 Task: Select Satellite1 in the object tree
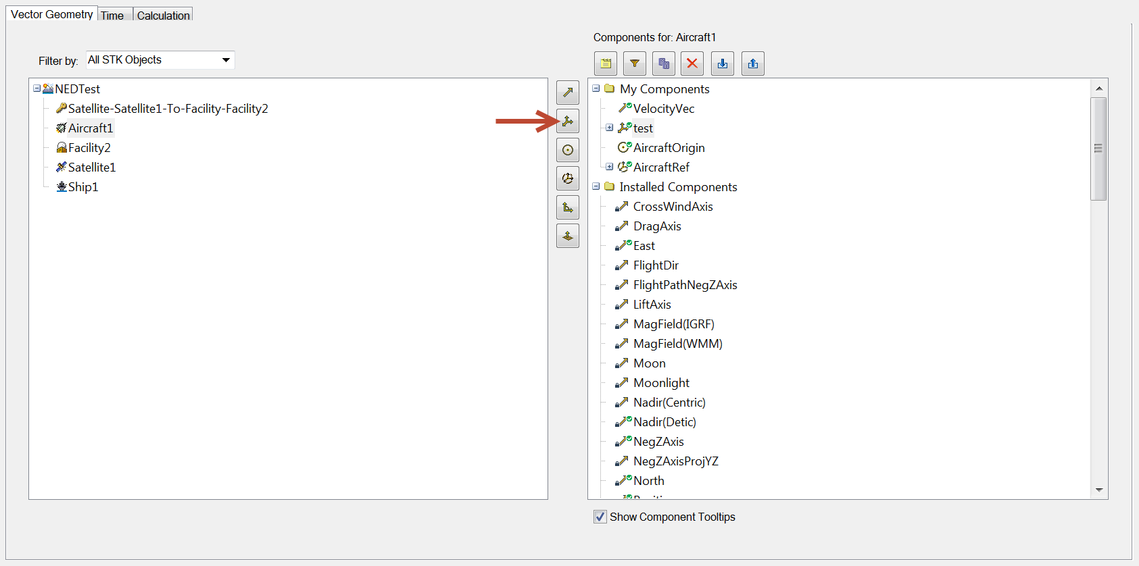[x=92, y=167]
